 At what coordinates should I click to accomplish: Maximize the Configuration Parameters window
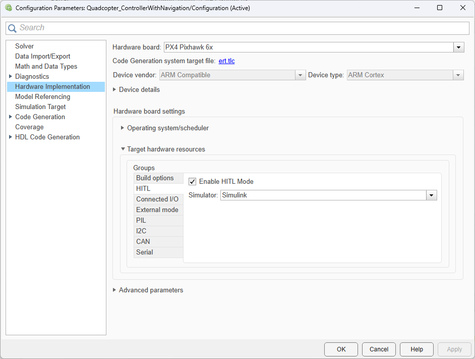pos(440,8)
